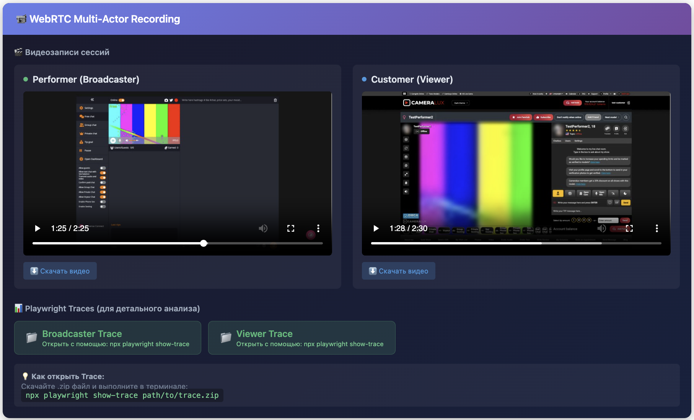The image size is (694, 420).
Task: Turn off the Allow Group Chat toggle
Action: [x=103, y=187]
